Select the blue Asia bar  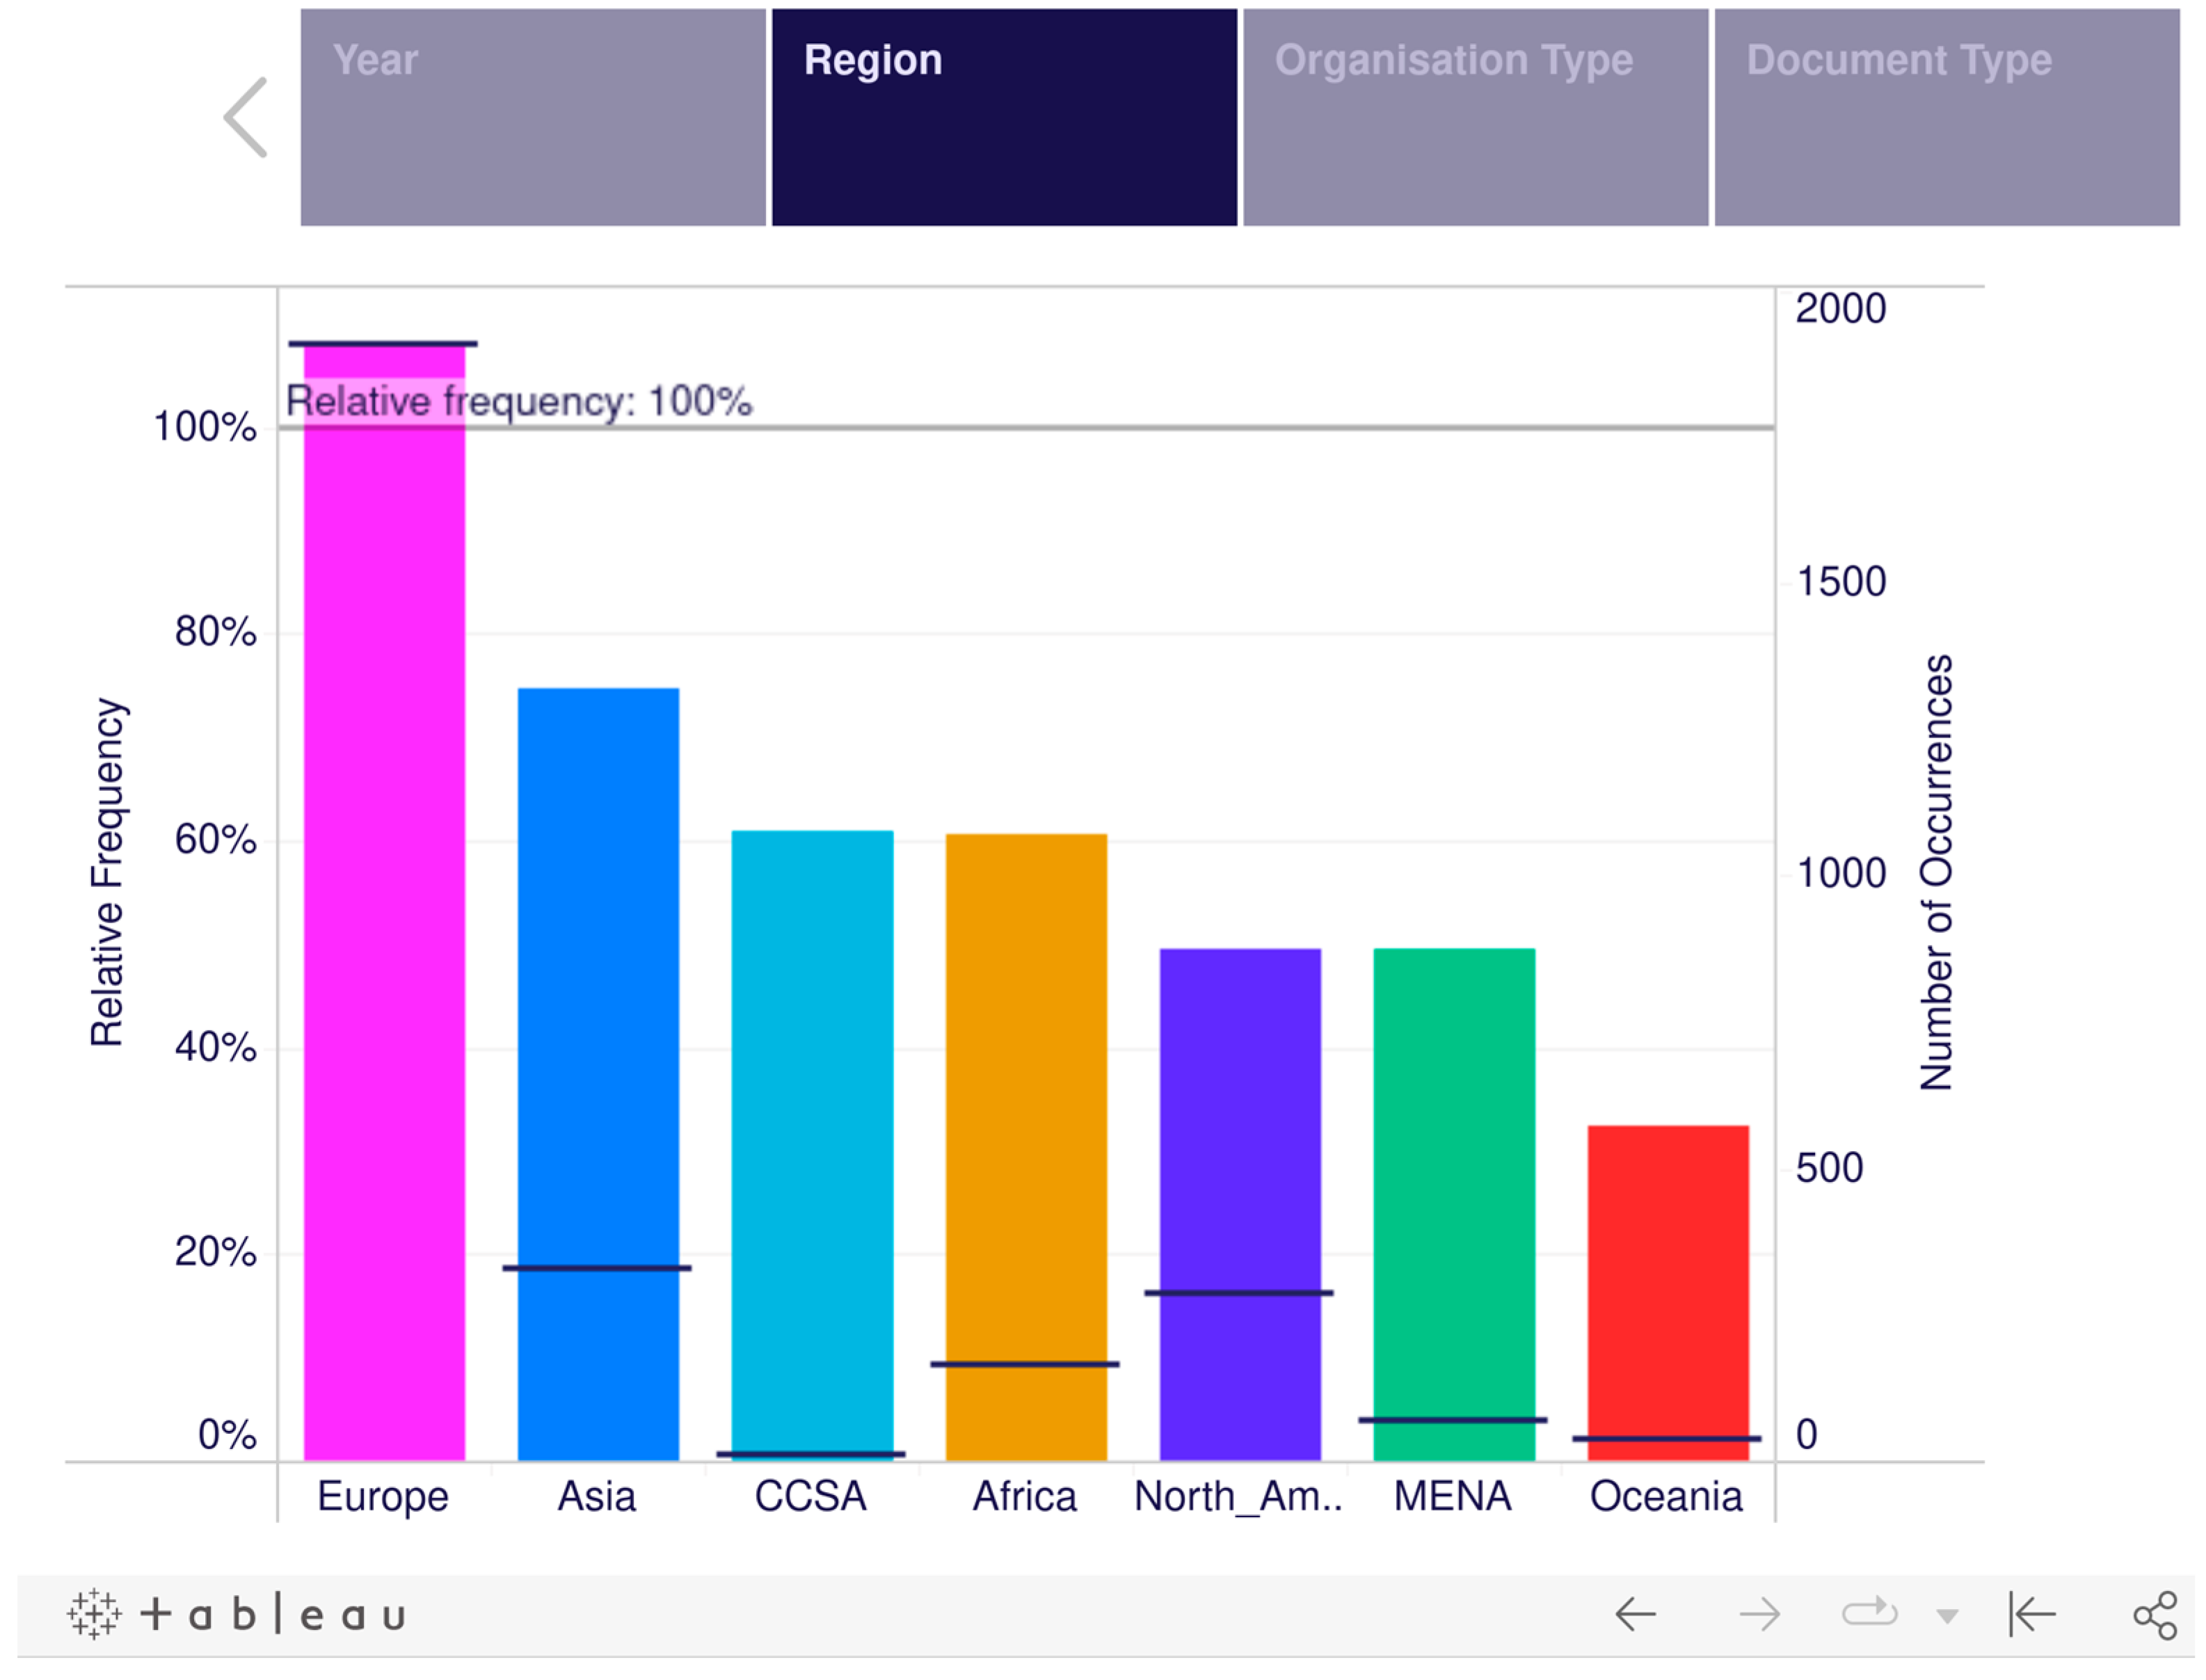[598, 1000]
